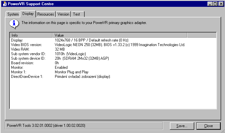Click the Close button
The image size is (225, 133).
tap(208, 126)
